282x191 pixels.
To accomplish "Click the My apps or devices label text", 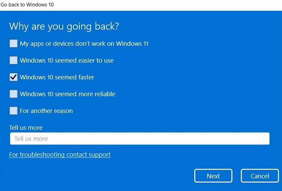I will pyautogui.click(x=84, y=43).
